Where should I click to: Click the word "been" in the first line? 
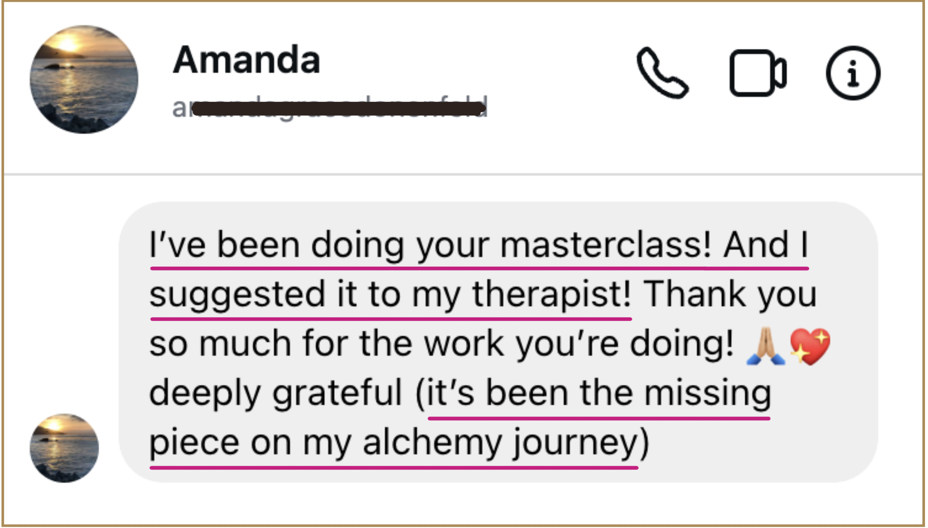[x=258, y=245]
